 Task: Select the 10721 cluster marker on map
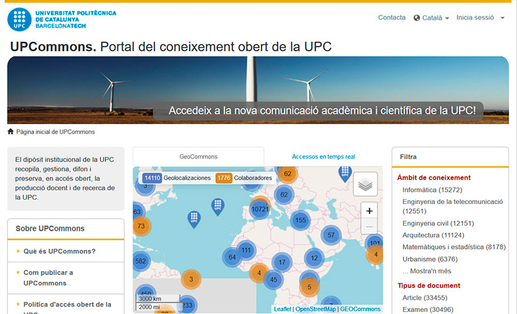(260, 208)
